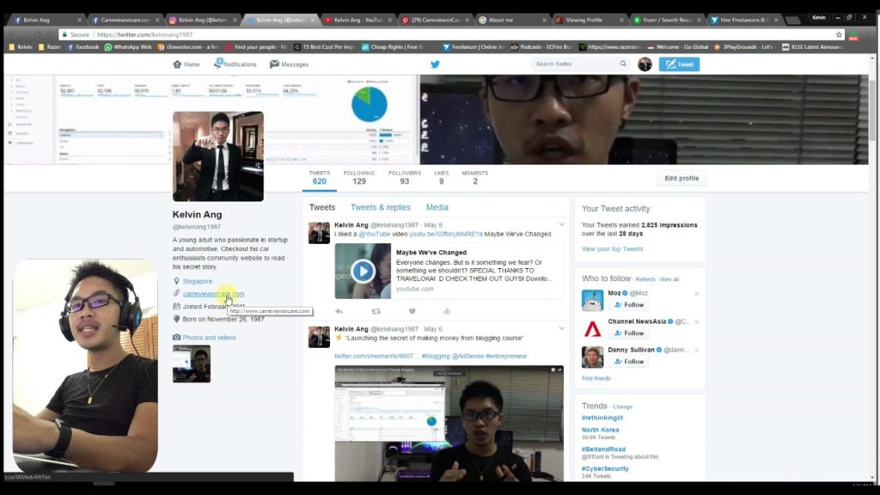Click the Edit profile button
Image resolution: width=880 pixels, height=495 pixels.
coord(681,179)
